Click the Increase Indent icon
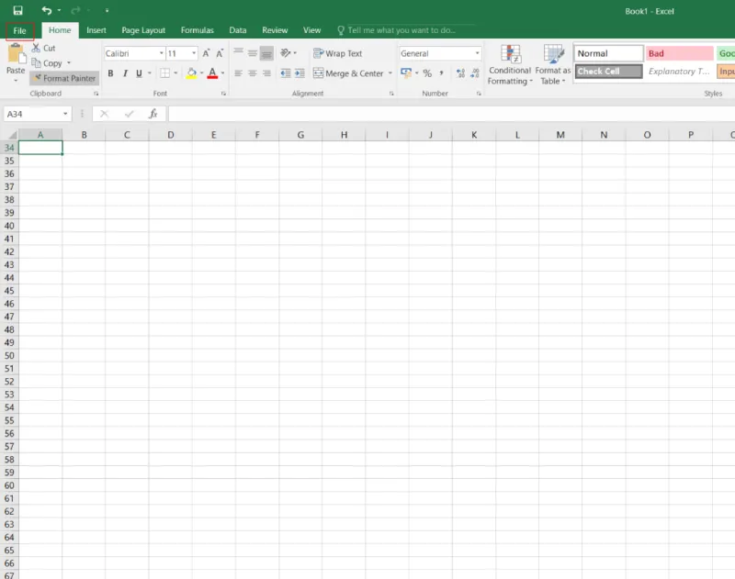The height and width of the screenshot is (579, 735). (x=300, y=73)
